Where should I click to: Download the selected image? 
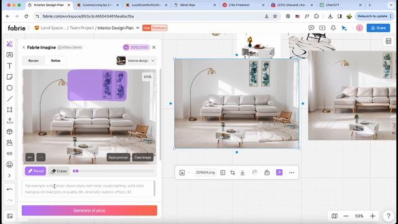(x=243, y=173)
